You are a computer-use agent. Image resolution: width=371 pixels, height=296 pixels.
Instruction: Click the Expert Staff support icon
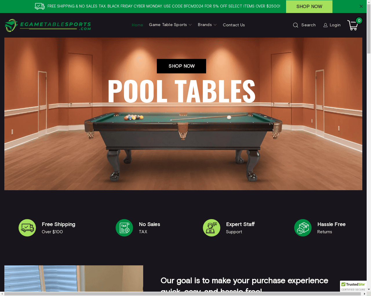pyautogui.click(x=212, y=228)
